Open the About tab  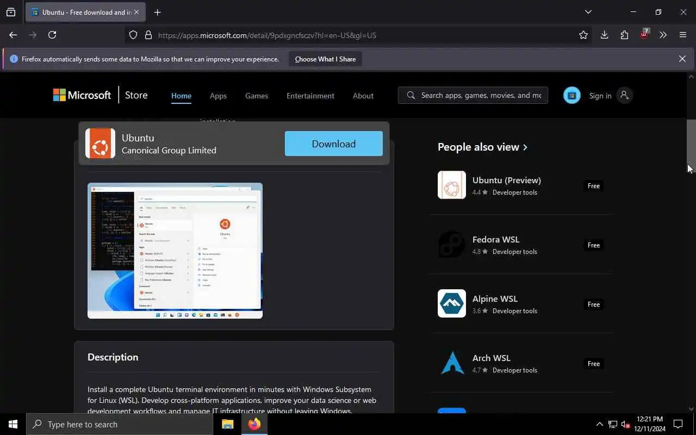[363, 96]
